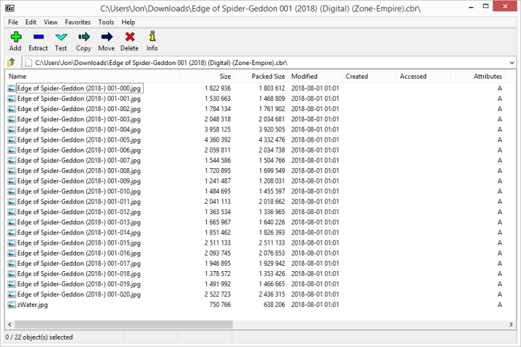Image resolution: width=521 pixels, height=347 pixels.
Task: Sort files by the Size column
Action: pos(207,77)
